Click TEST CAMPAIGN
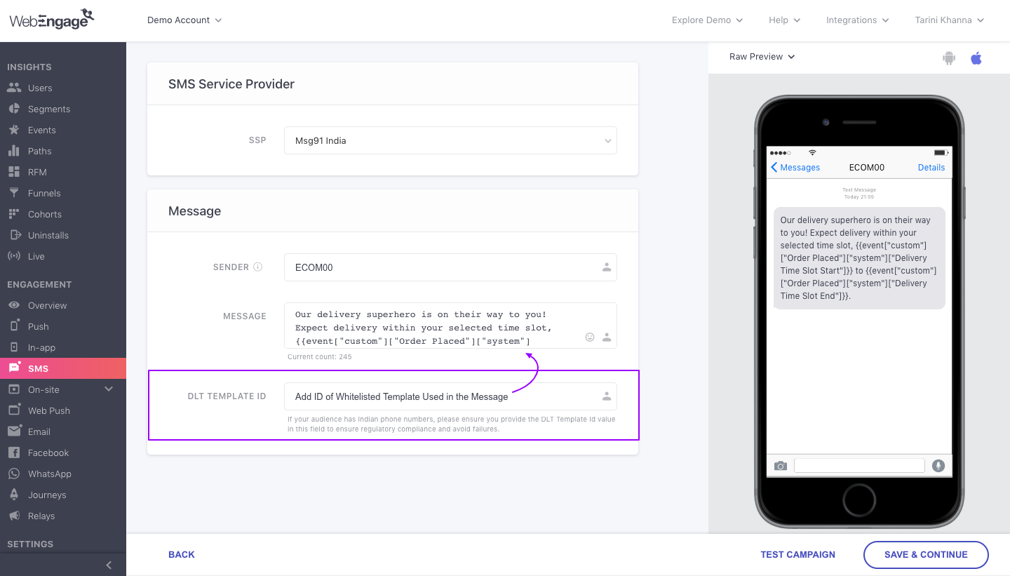1010x576 pixels. point(797,554)
